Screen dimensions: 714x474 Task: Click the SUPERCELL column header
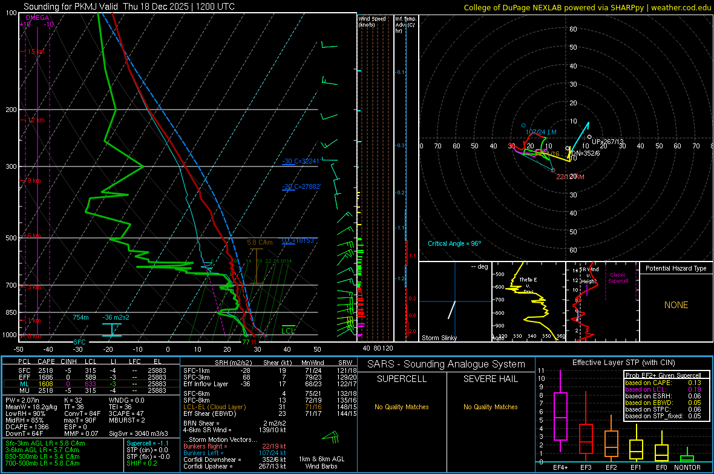click(x=402, y=379)
